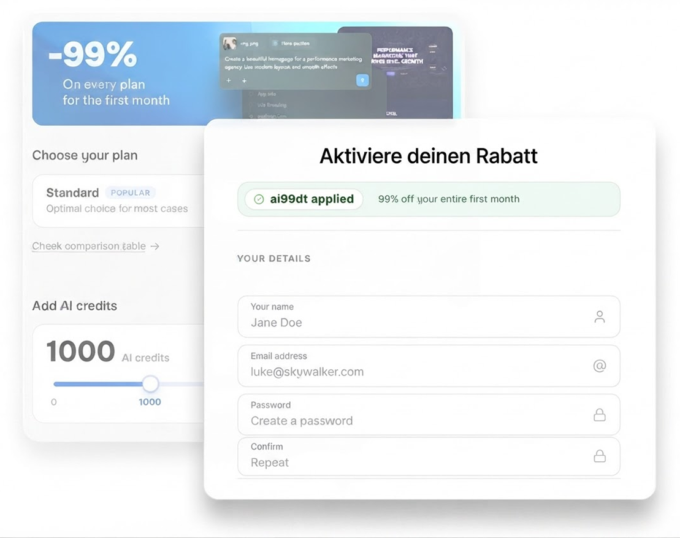680x538 pixels.
Task: Click the POPULAR badge on Standard plan
Action: click(131, 193)
